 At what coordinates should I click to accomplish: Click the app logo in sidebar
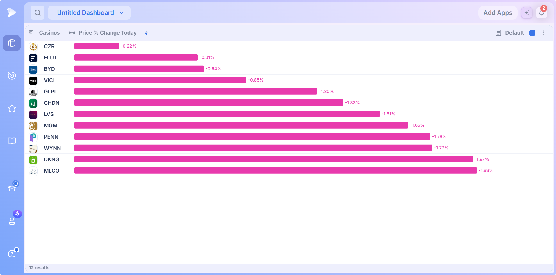click(12, 12)
